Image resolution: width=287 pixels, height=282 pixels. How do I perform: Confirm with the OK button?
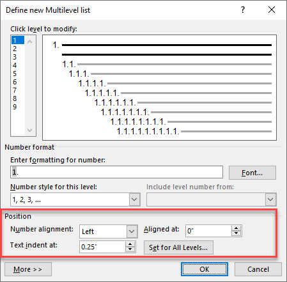[205, 269]
